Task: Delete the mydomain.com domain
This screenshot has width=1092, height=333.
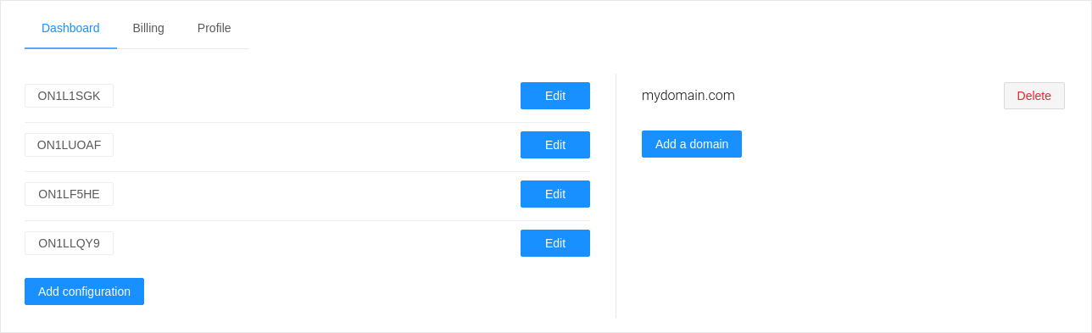Action: [x=1033, y=96]
